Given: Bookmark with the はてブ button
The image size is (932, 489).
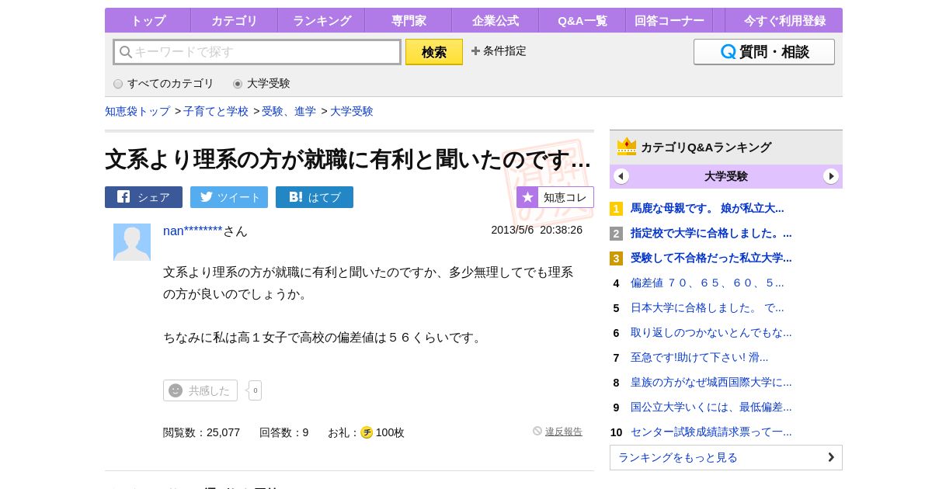Looking at the screenshot, I should [315, 197].
